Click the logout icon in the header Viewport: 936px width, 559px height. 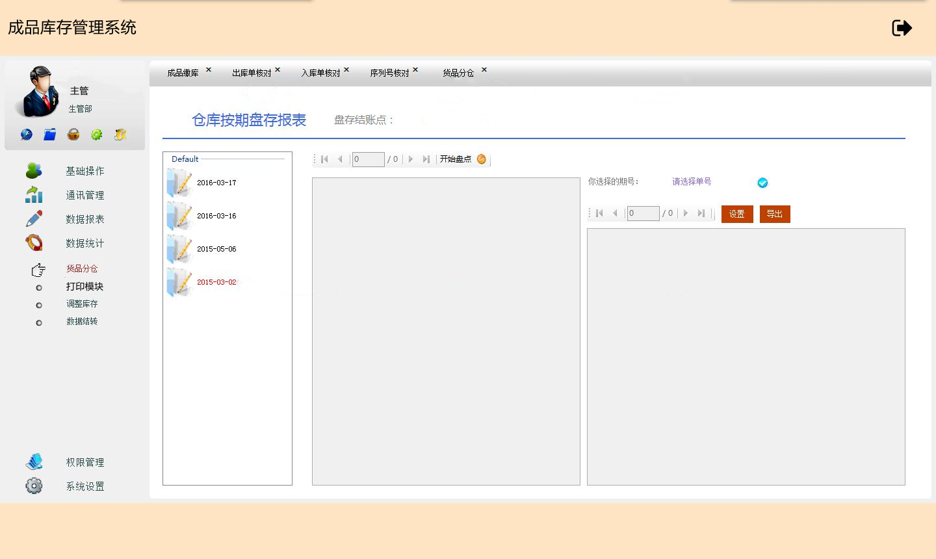[902, 28]
